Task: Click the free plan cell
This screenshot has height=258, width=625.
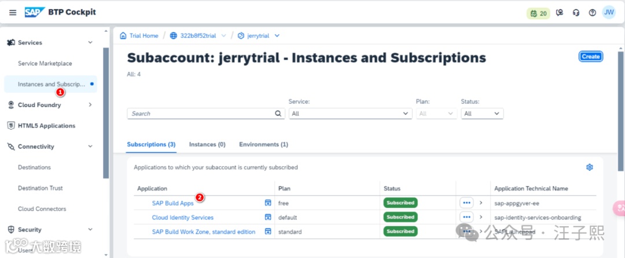Action: click(284, 203)
